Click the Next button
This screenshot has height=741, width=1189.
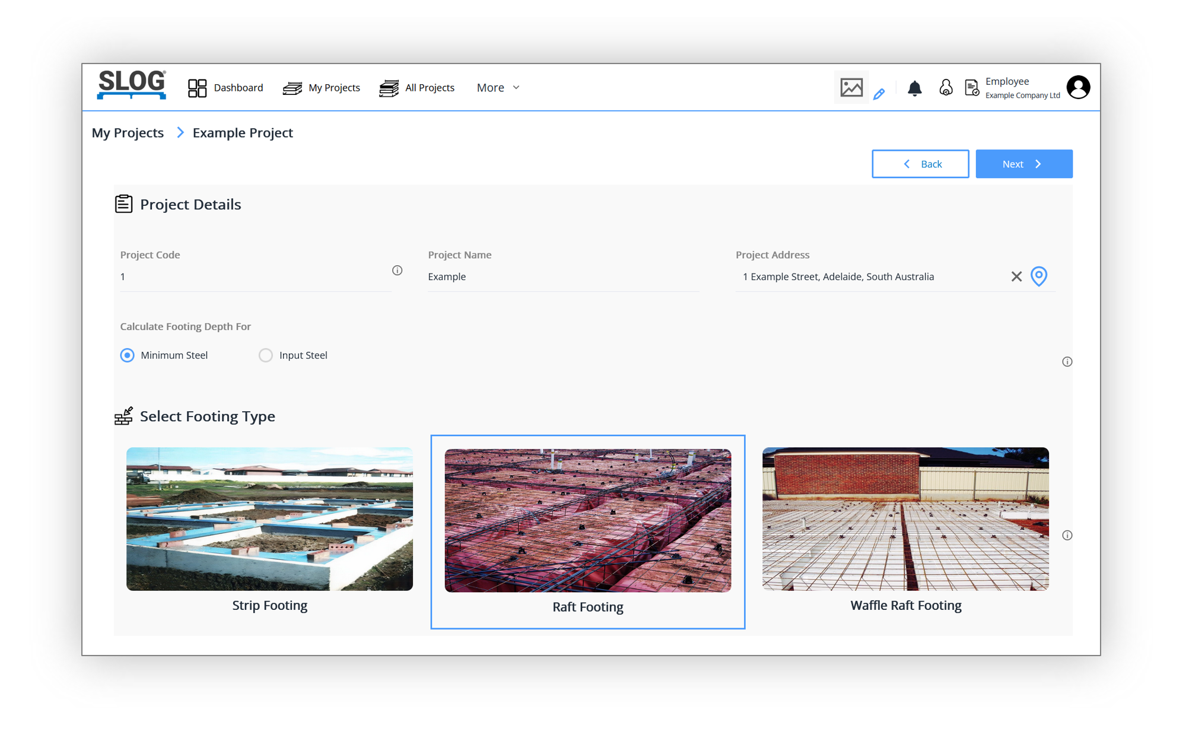click(1023, 164)
